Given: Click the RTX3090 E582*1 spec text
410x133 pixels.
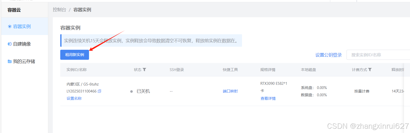Looking at the screenshot, I should pos(274,83).
